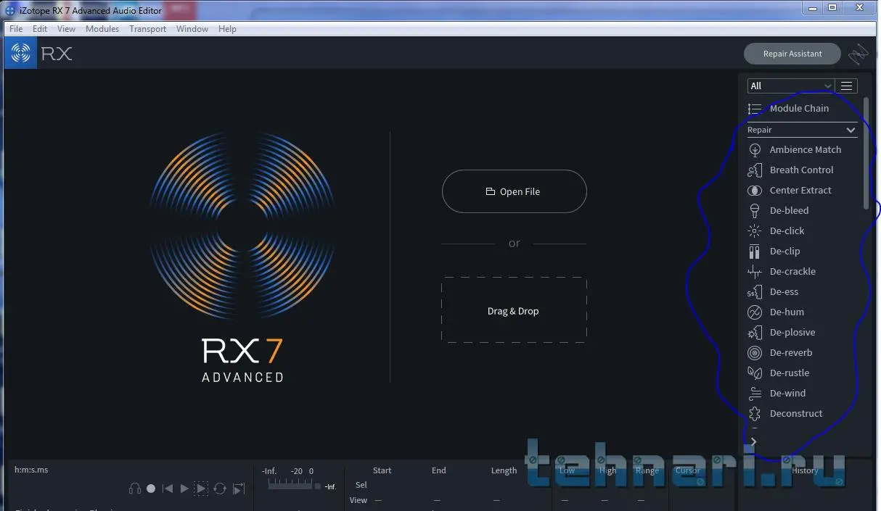Open the Help menu

click(227, 29)
